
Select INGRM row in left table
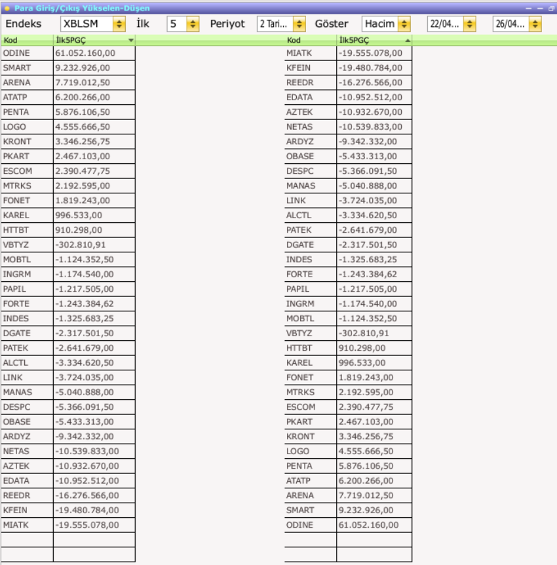[x=68, y=275]
